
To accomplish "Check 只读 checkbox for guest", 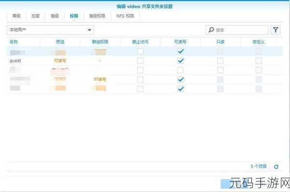I will click(220, 61).
